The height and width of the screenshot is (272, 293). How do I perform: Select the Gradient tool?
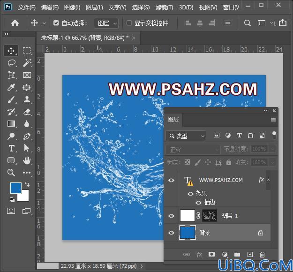pos(11,124)
